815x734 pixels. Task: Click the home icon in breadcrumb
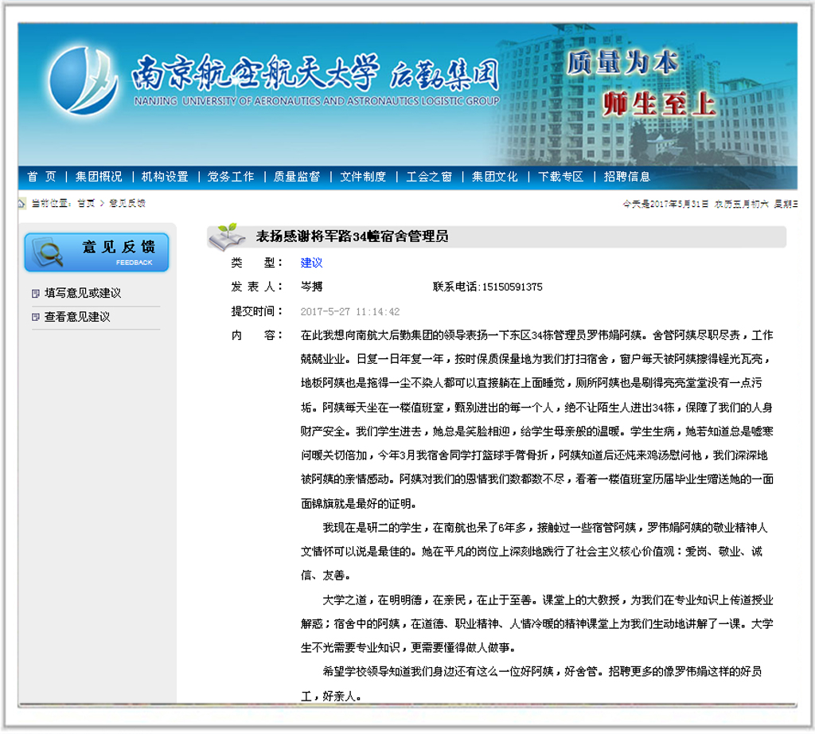(21, 203)
